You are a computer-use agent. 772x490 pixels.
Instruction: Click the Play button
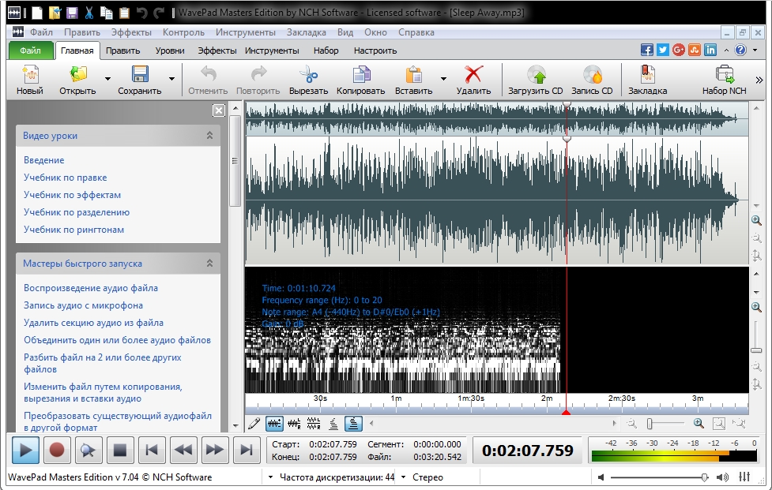click(25, 450)
